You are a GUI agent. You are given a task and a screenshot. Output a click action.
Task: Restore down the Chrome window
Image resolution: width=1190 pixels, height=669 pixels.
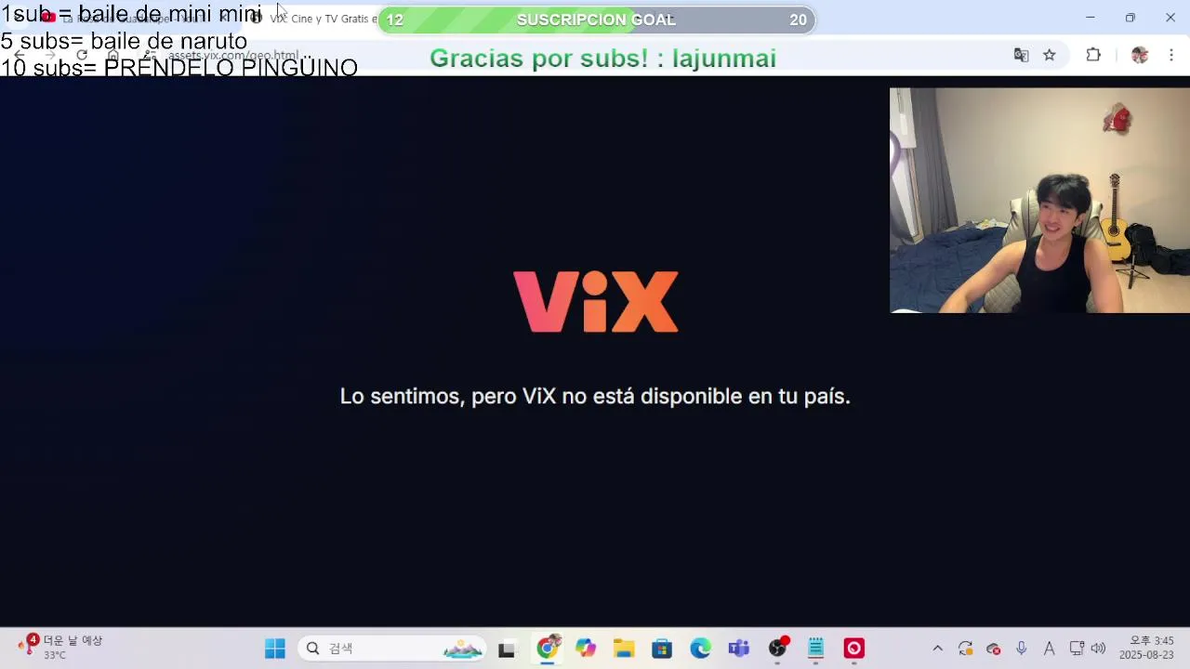[x=1130, y=18]
